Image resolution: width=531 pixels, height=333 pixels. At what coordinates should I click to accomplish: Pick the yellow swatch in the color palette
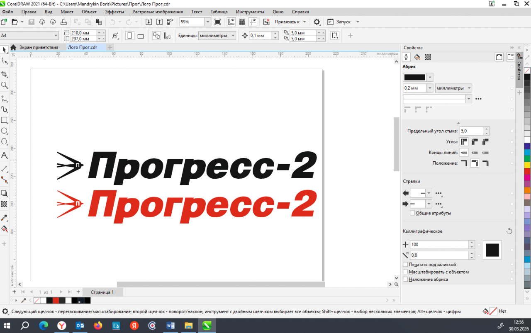(x=527, y=165)
